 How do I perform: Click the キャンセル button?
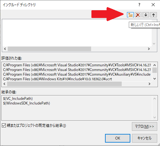point(145,138)
